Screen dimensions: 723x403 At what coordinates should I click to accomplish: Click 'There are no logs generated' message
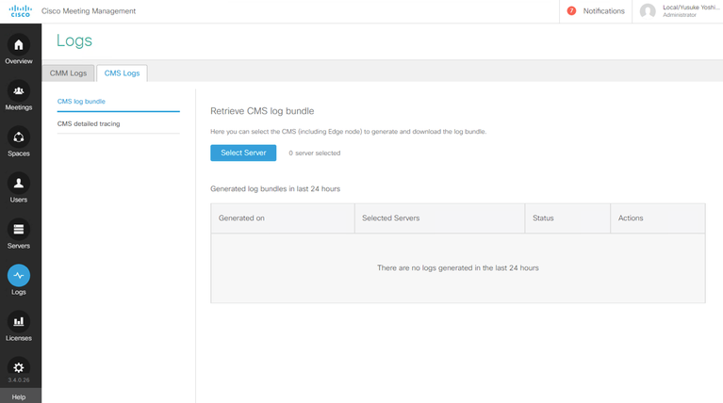tap(458, 268)
